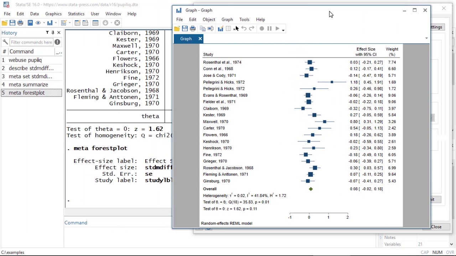The image size is (456, 256).
Task: Close the History panel
Action: coord(59,33)
